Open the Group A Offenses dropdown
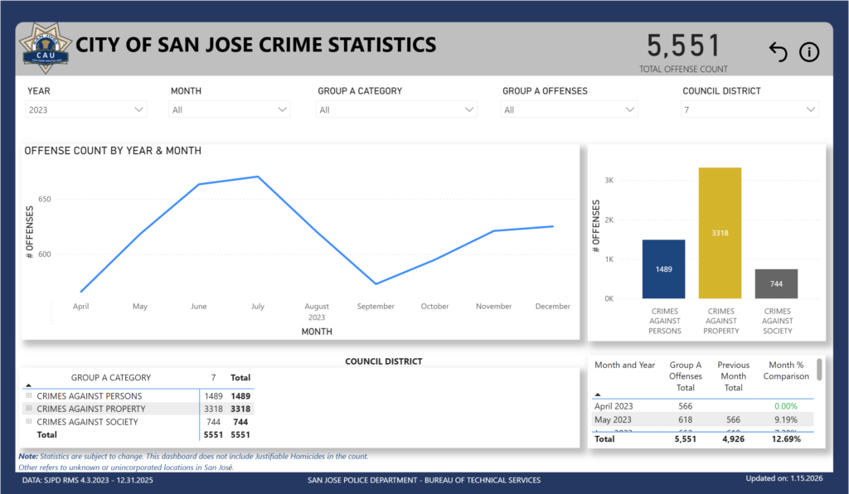Image resolution: width=849 pixels, height=494 pixels. [569, 109]
